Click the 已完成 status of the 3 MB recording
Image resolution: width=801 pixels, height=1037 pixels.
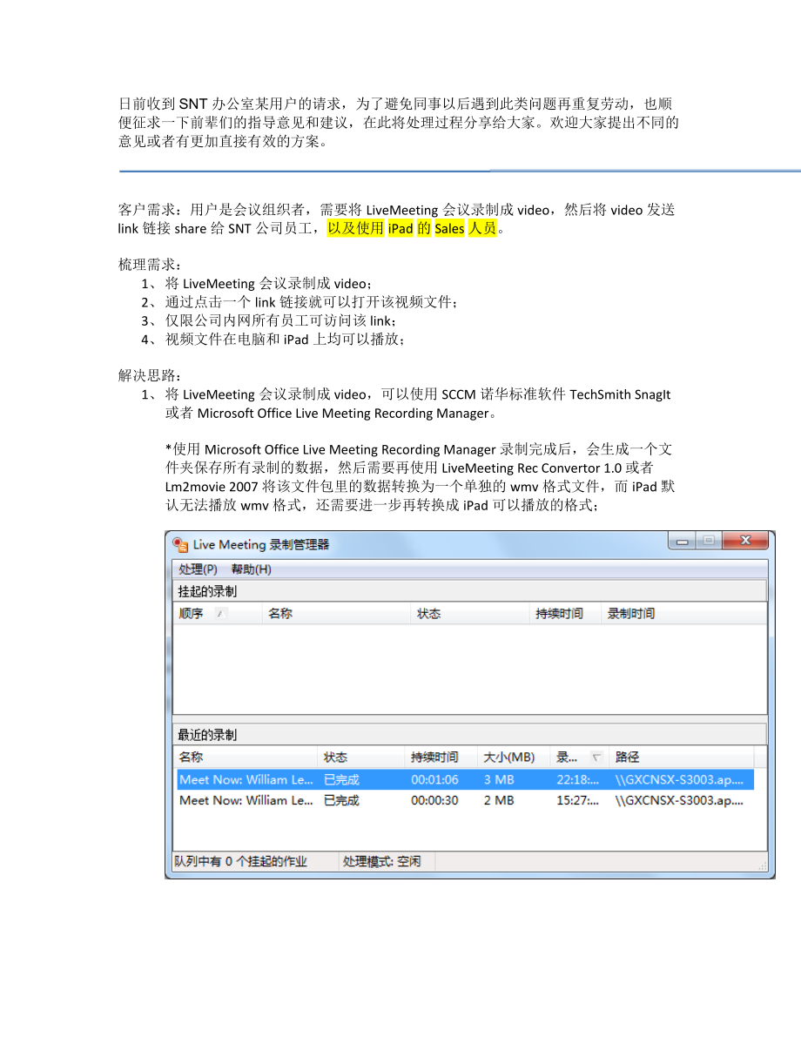341,780
